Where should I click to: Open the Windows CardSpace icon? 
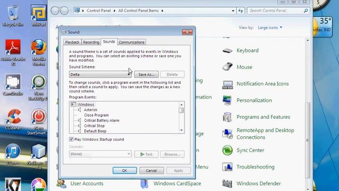145,184
